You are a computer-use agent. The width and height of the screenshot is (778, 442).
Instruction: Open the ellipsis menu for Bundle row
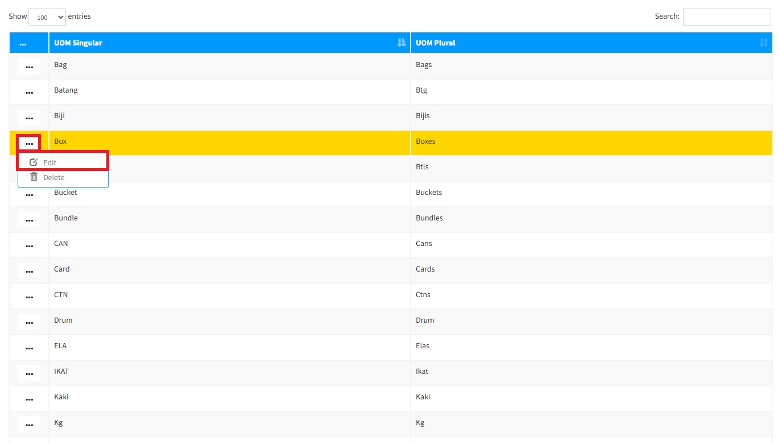click(x=29, y=220)
